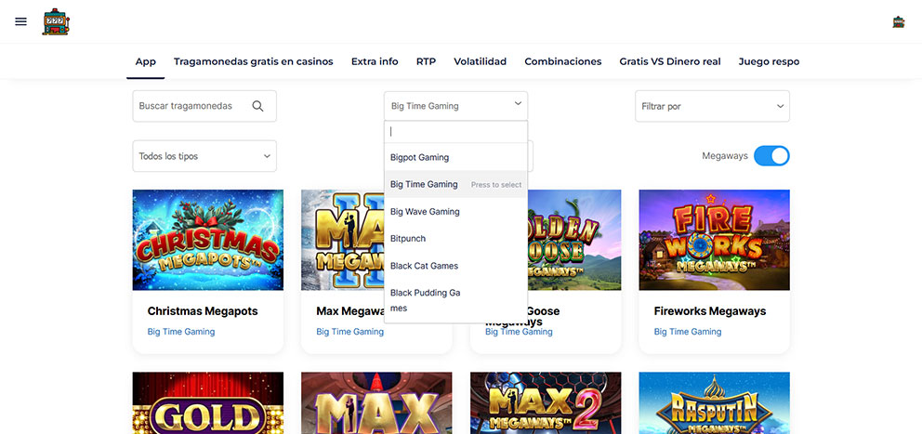Screen dimensions: 922x434
Task: Click the slot machine icon at top right
Action: pyautogui.click(x=898, y=21)
